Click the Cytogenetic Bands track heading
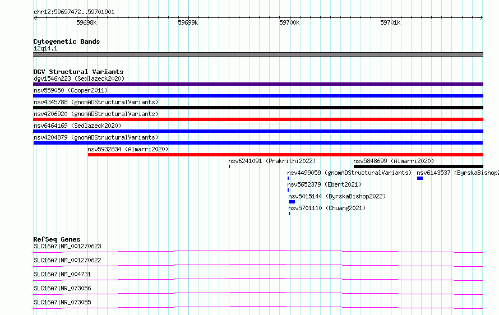 (x=67, y=41)
